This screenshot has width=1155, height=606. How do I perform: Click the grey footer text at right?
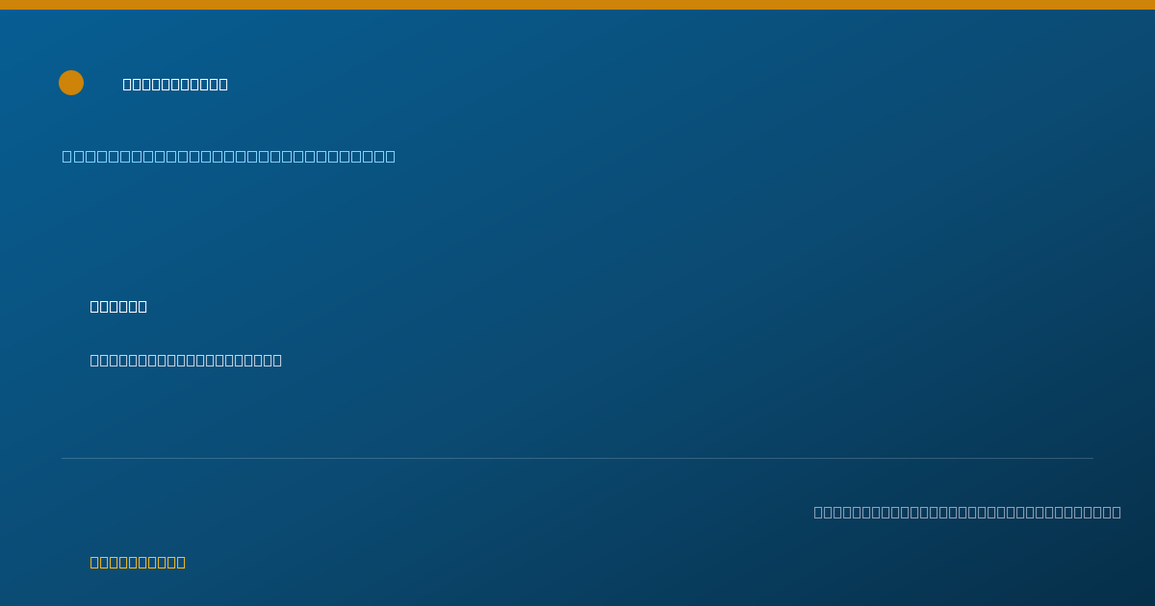click(967, 512)
